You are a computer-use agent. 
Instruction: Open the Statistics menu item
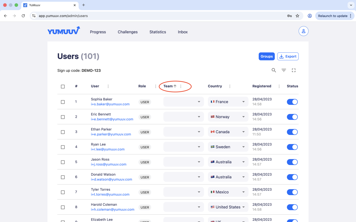[158, 32]
